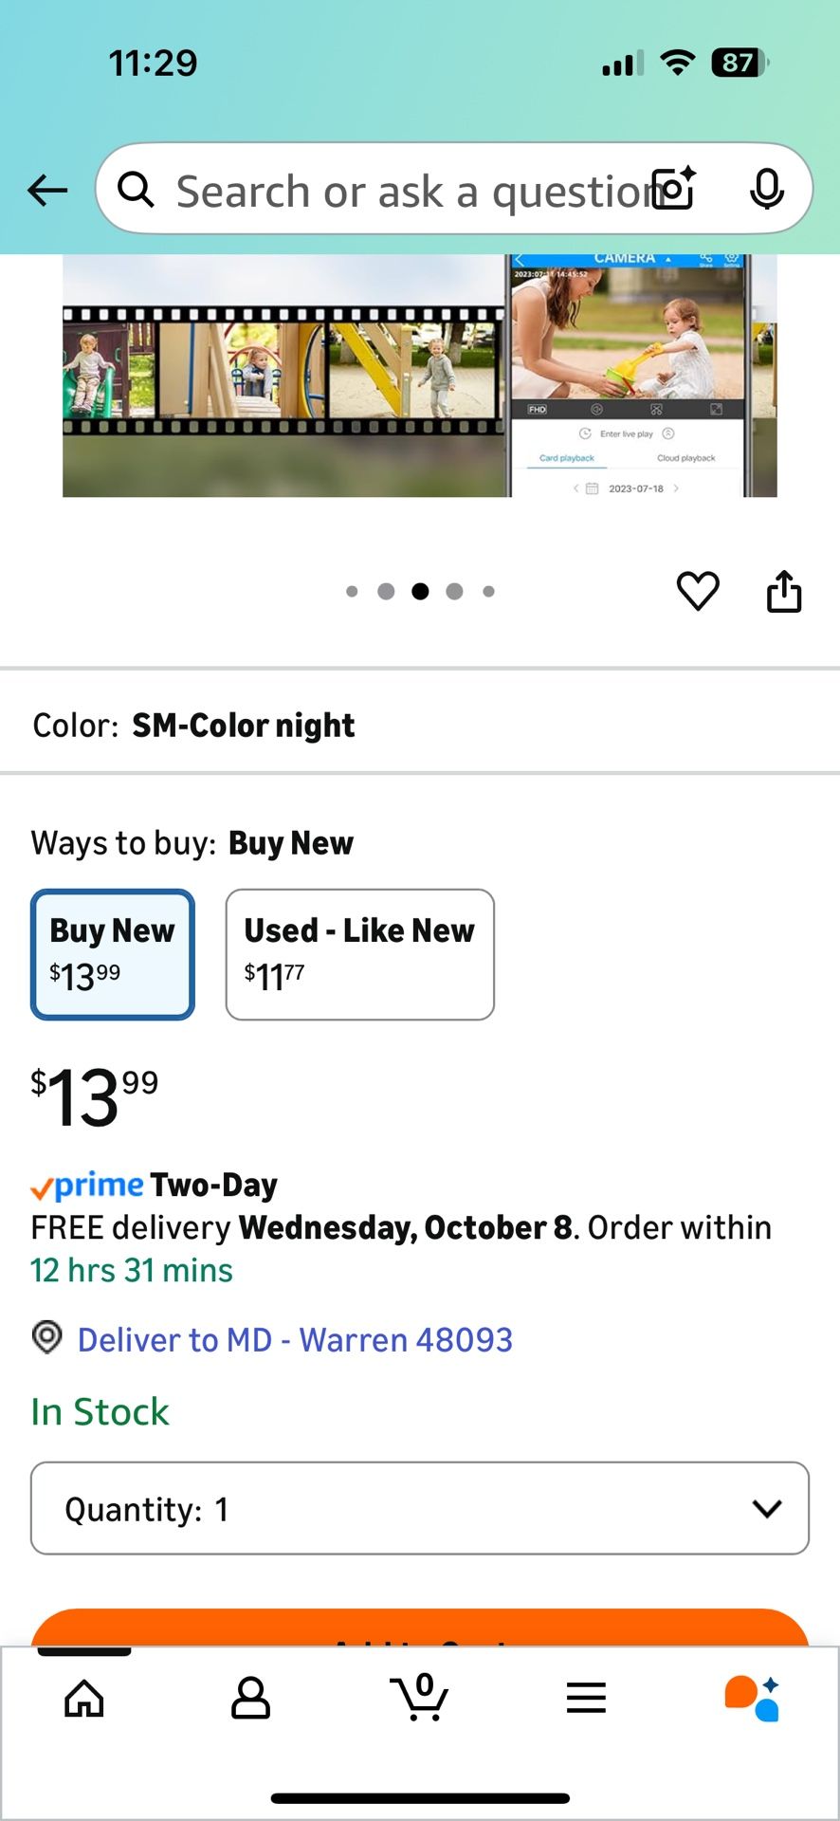Tap the share icon

point(784,592)
